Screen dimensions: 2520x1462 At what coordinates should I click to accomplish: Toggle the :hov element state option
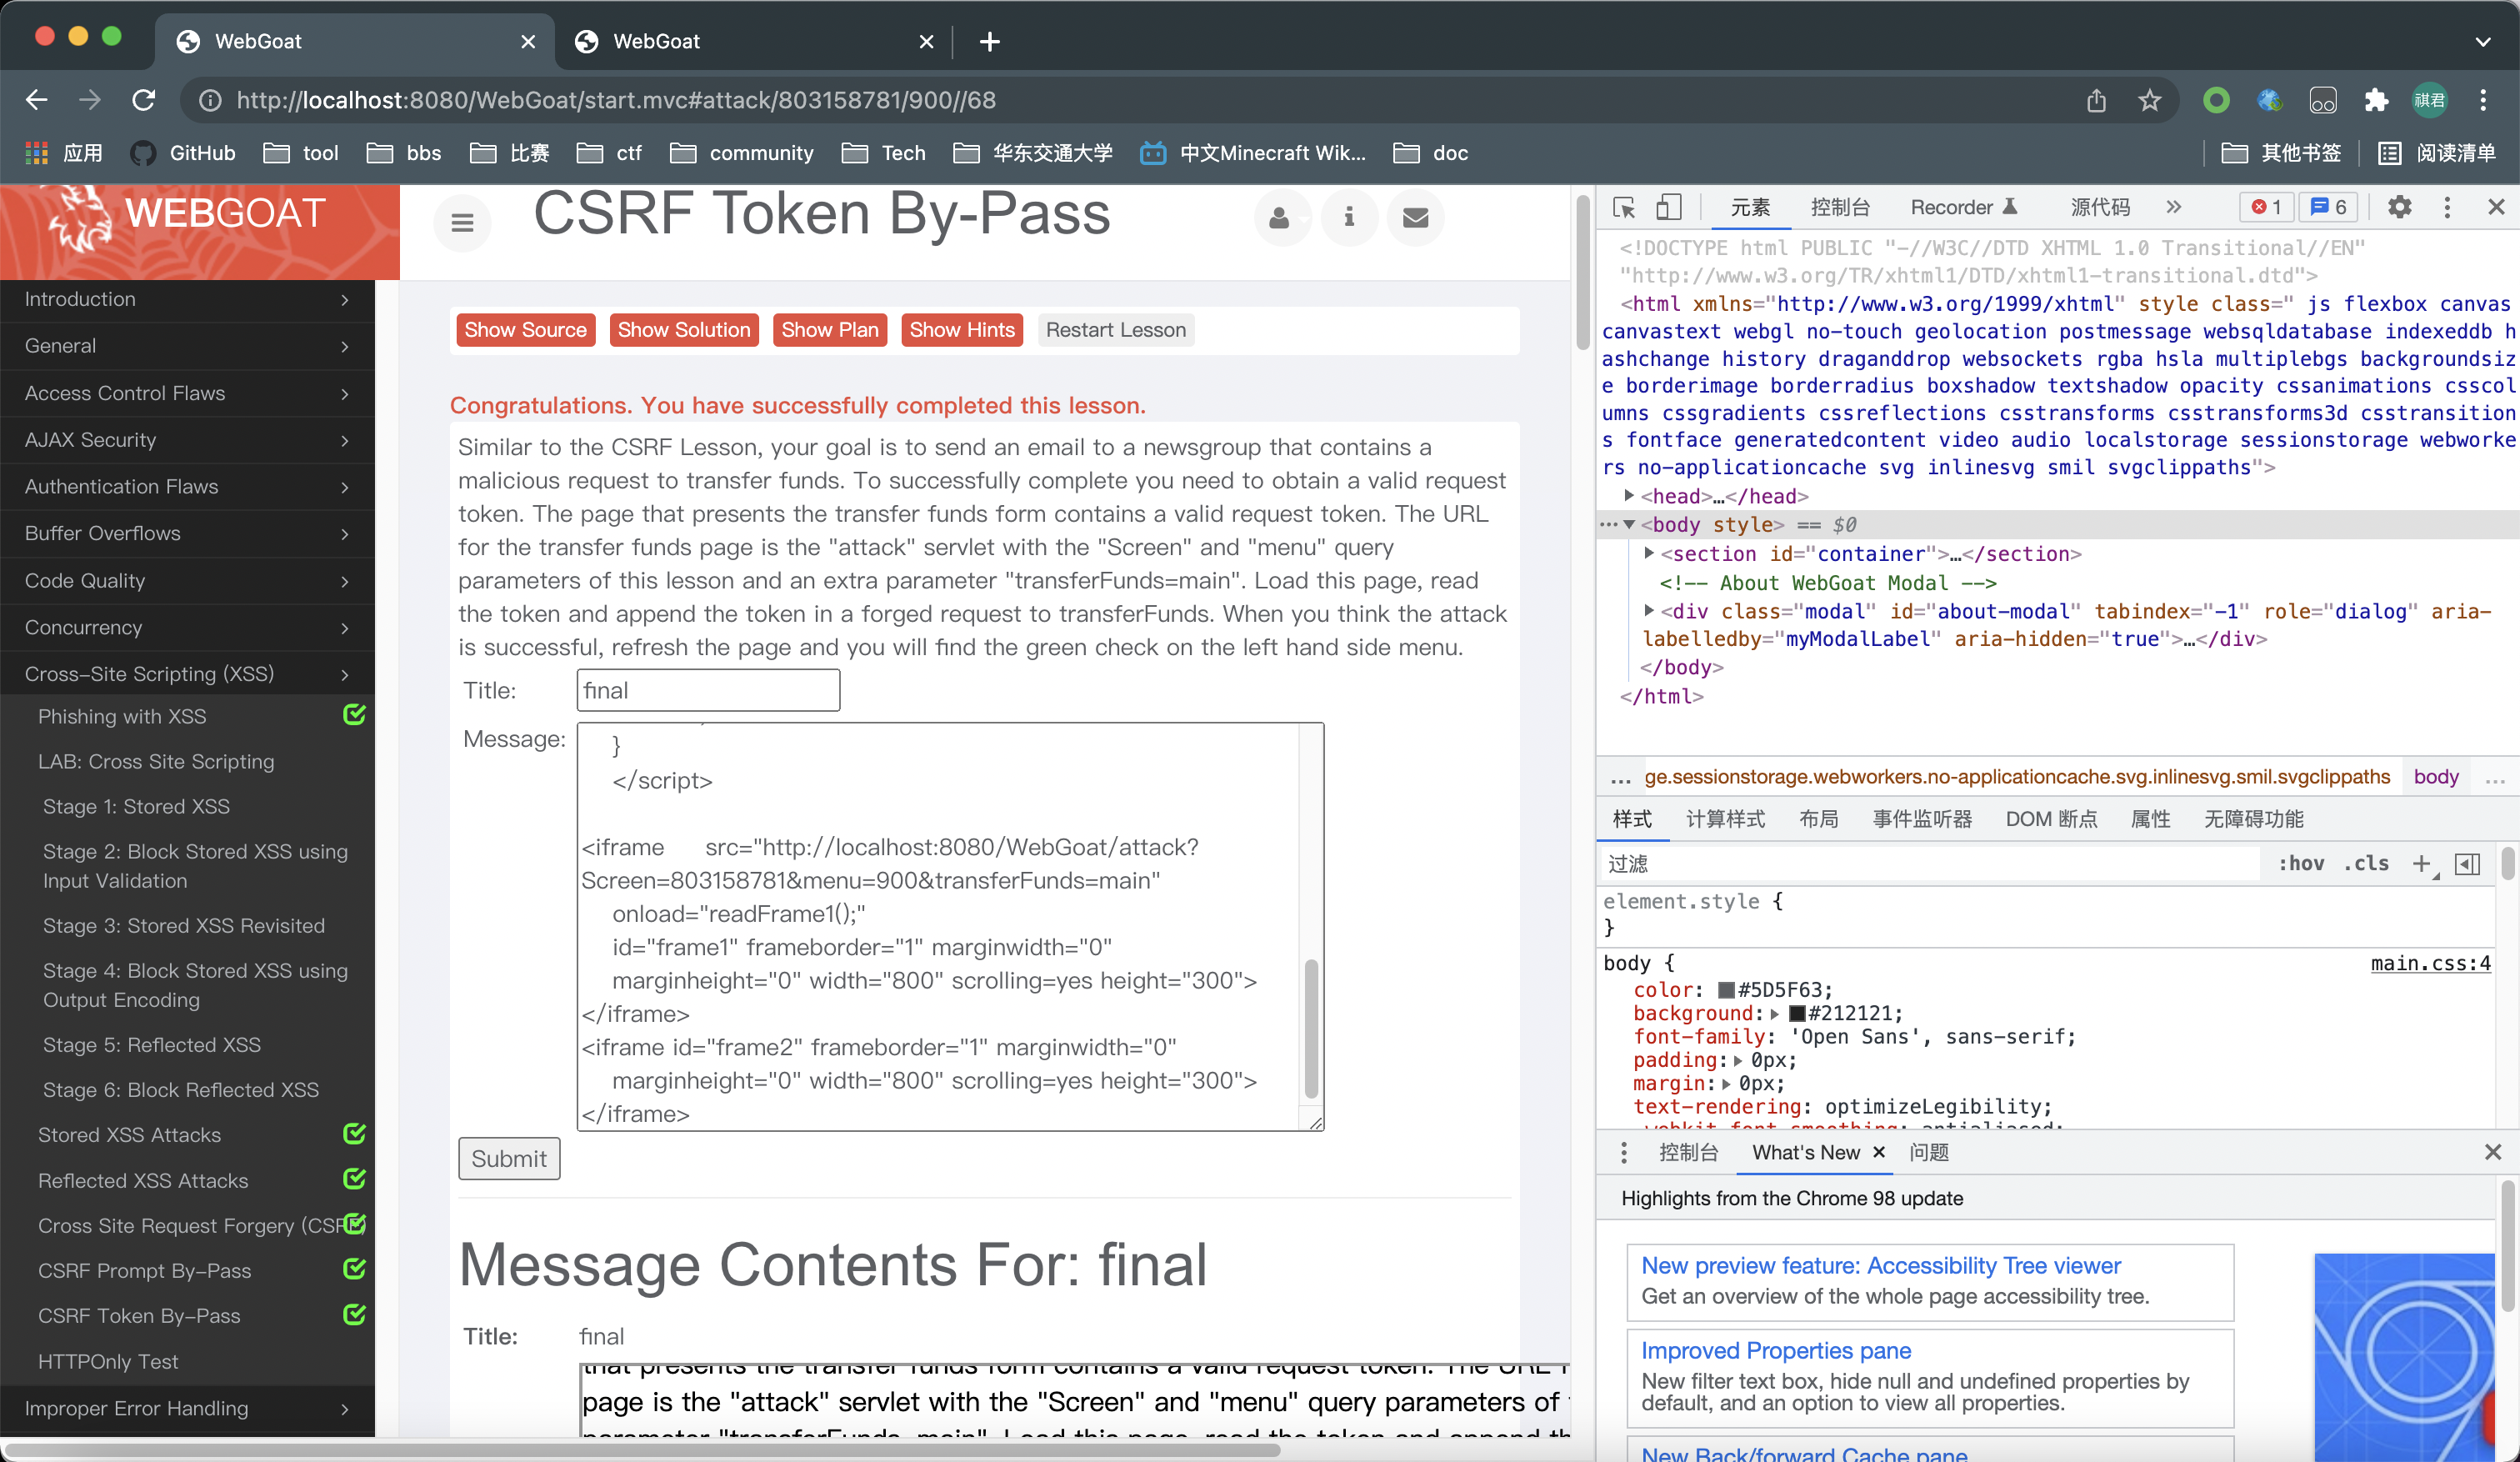point(2301,863)
